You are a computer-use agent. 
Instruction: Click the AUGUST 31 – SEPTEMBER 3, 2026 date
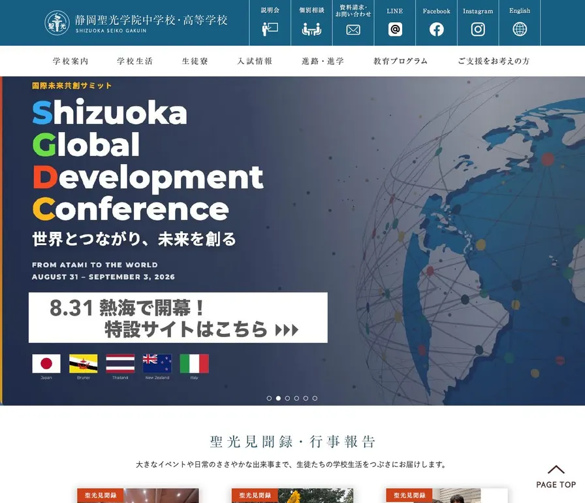coord(103,277)
